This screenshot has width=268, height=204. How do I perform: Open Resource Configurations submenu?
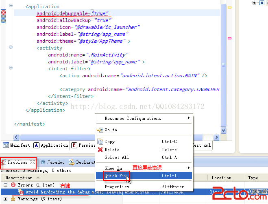(144, 118)
